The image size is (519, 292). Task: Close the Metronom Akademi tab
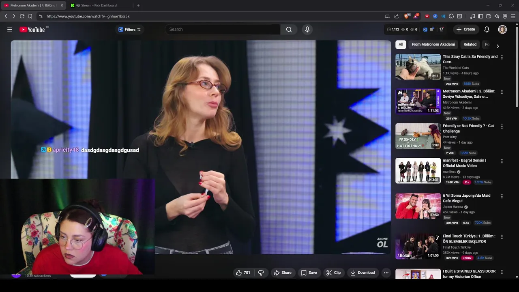(x=62, y=5)
